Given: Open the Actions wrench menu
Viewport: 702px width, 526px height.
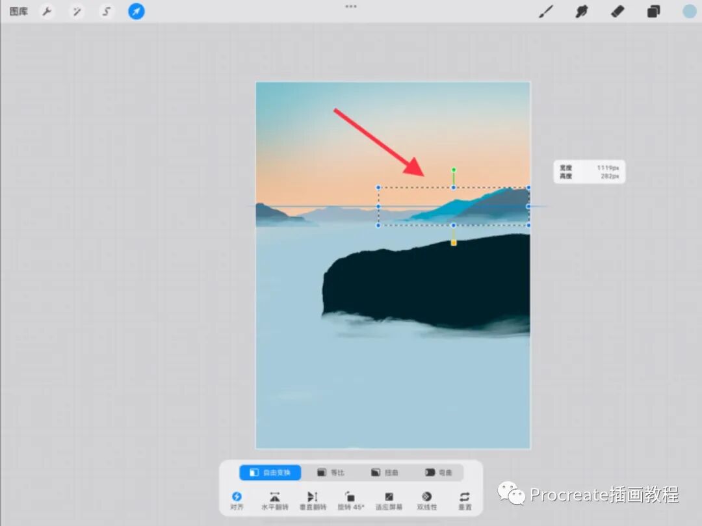Looking at the screenshot, I should [x=47, y=11].
